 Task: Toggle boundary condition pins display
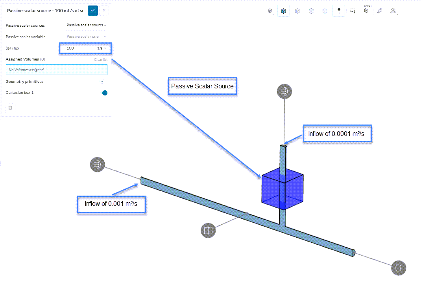click(338, 11)
